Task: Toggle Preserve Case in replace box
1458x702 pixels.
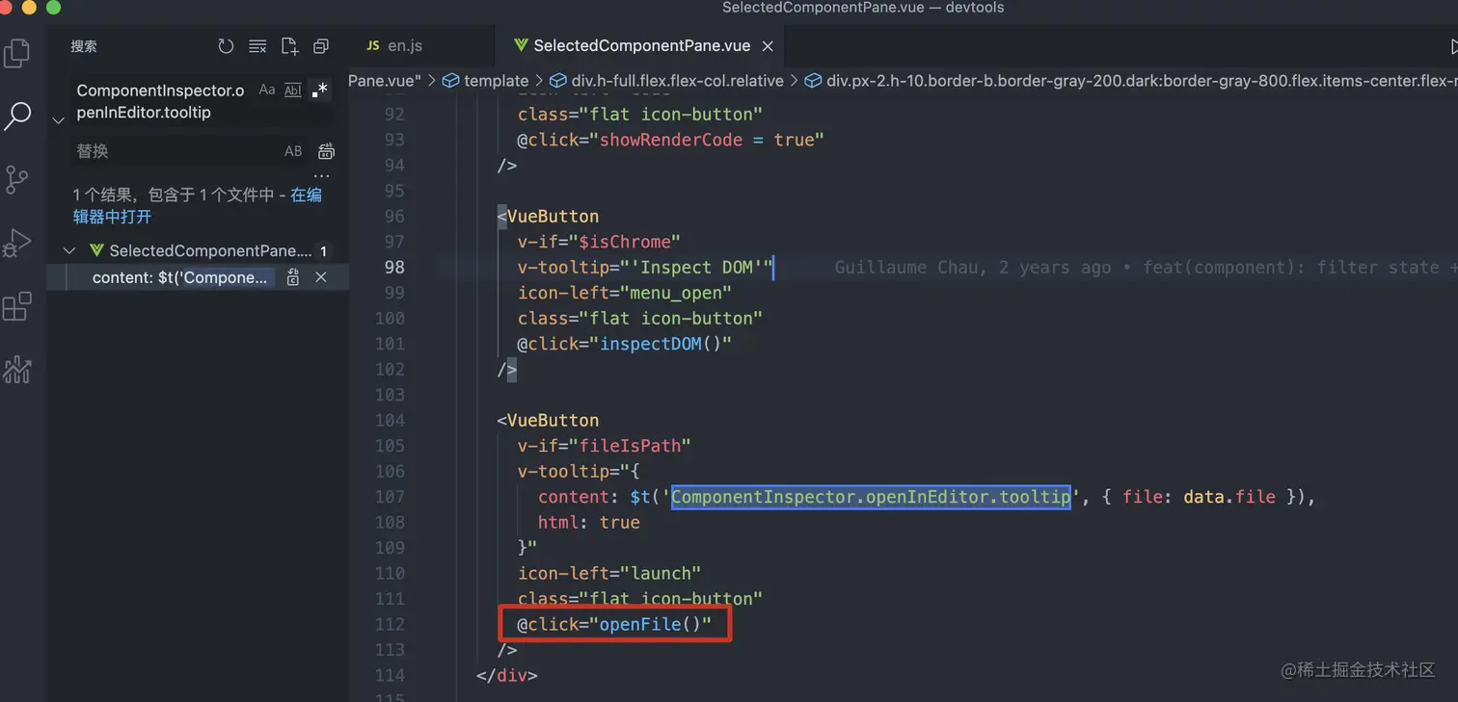Action: point(293,151)
